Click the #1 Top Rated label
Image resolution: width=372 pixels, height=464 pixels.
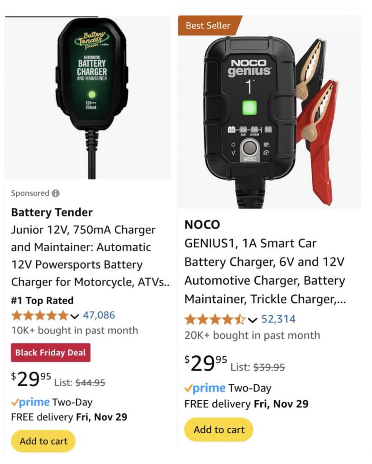(42, 300)
